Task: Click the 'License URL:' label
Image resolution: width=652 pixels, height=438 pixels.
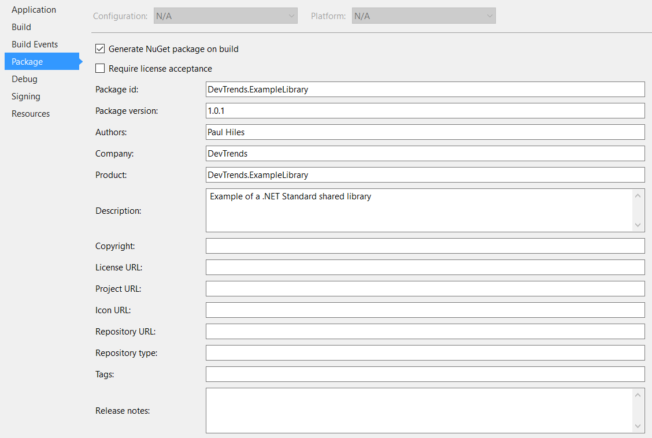Action: [x=118, y=268]
